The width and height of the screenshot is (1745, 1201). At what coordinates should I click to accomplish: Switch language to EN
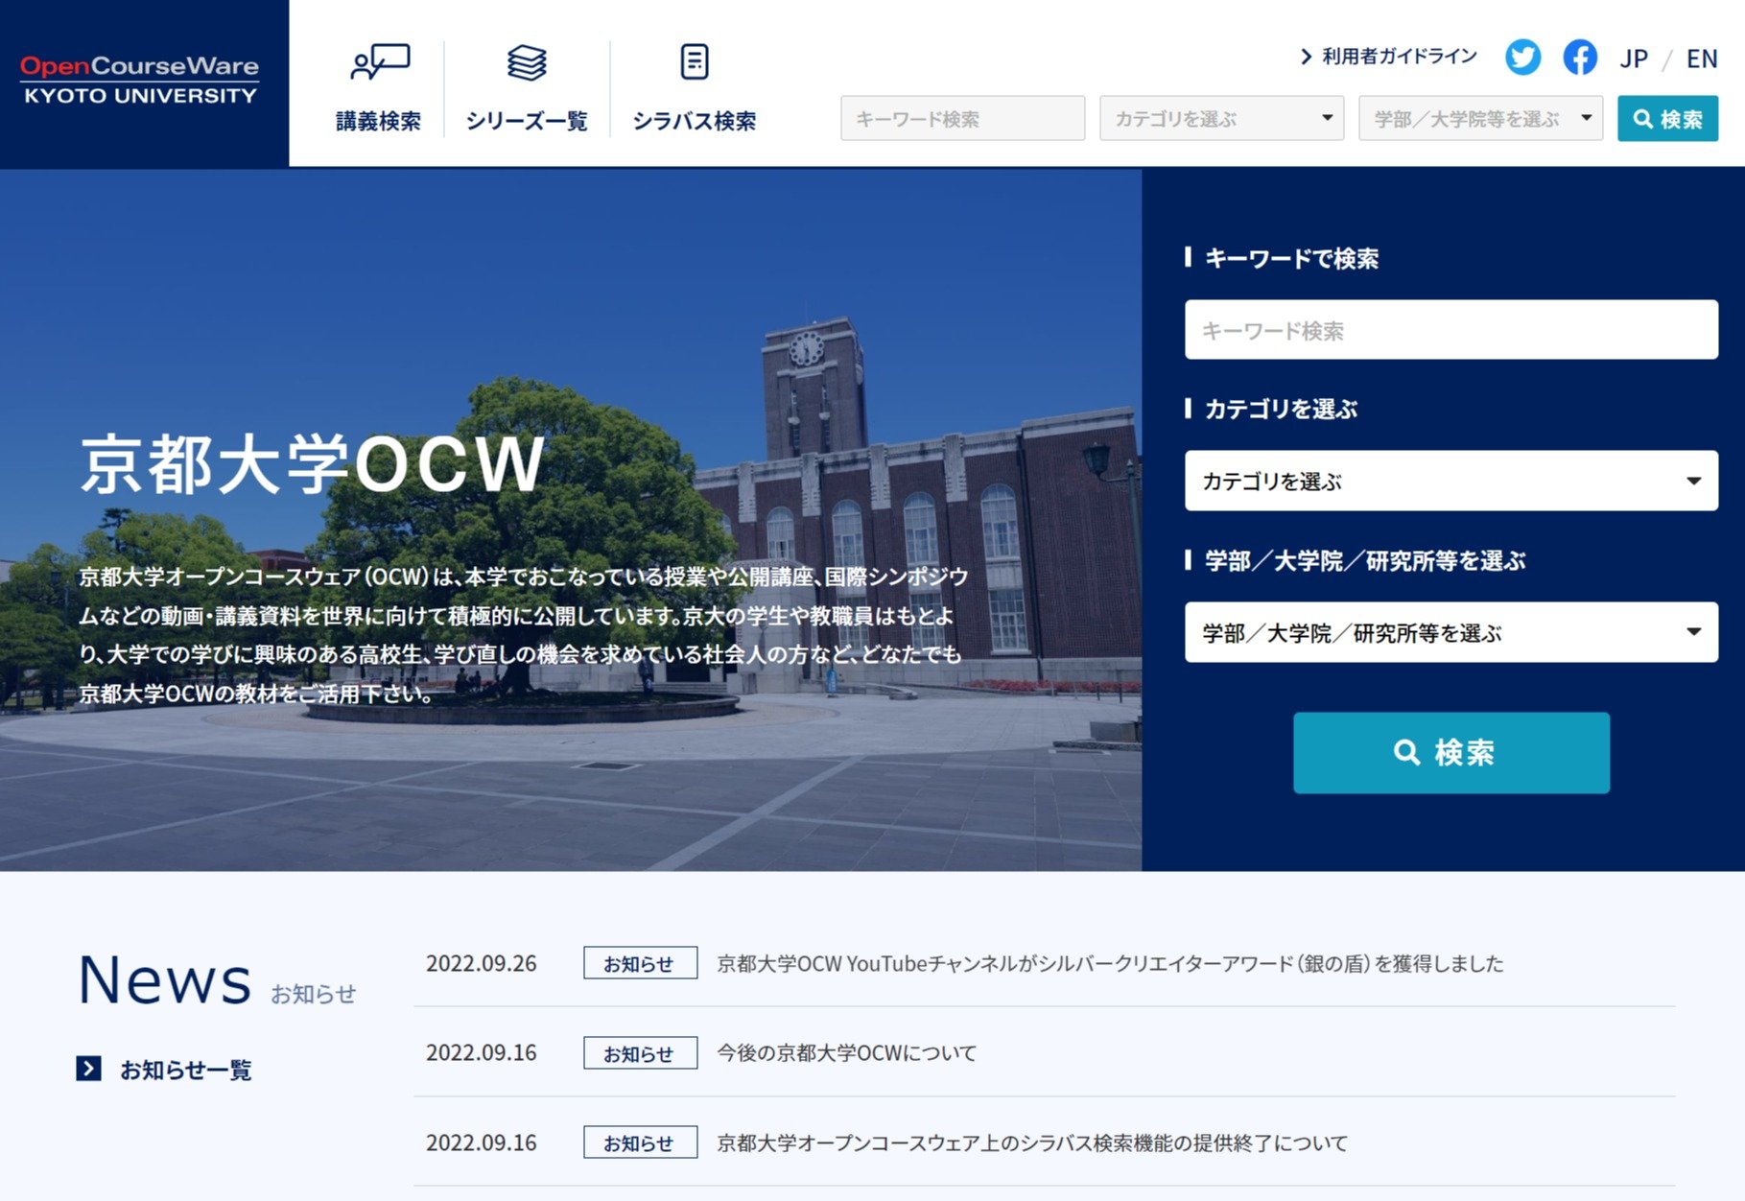[x=1701, y=59]
